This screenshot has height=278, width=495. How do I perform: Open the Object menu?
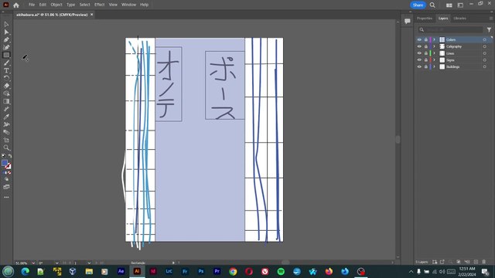click(x=56, y=5)
